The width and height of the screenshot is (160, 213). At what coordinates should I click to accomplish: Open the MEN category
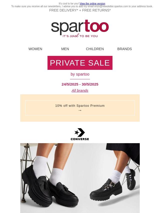tap(65, 49)
